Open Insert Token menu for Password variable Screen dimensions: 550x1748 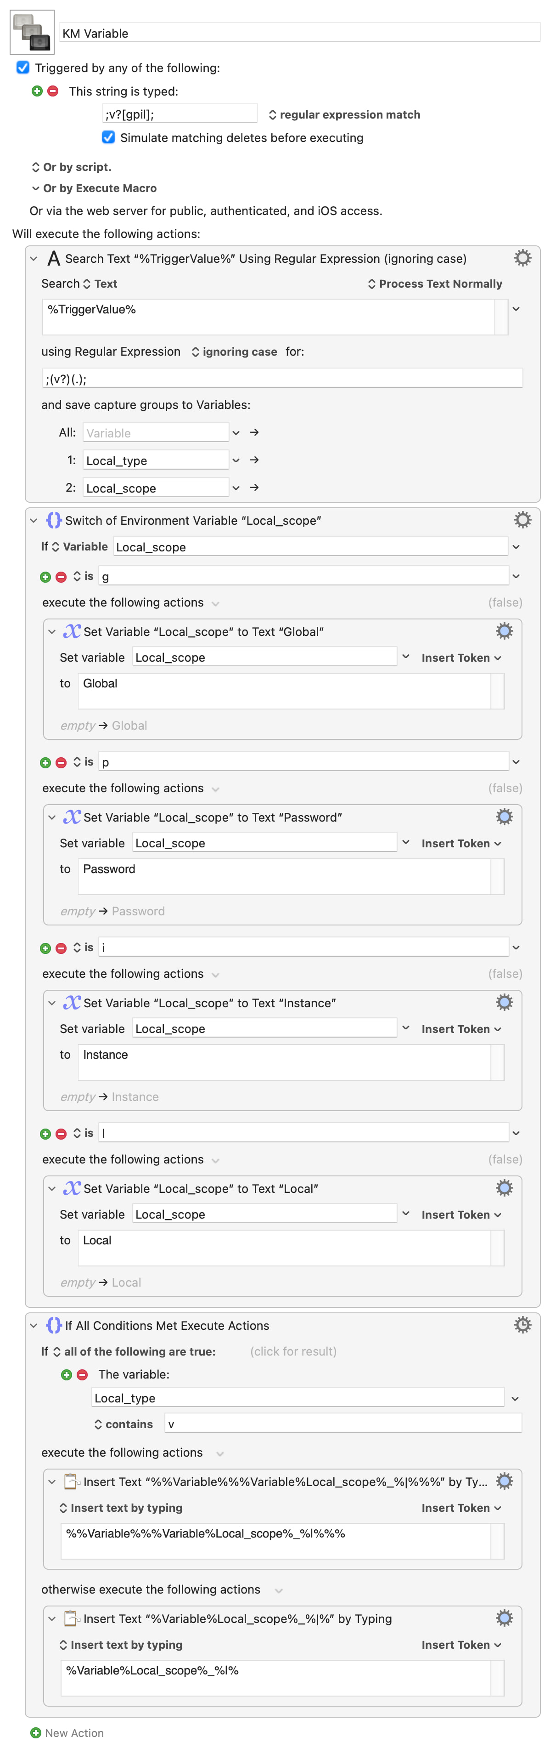tap(461, 844)
